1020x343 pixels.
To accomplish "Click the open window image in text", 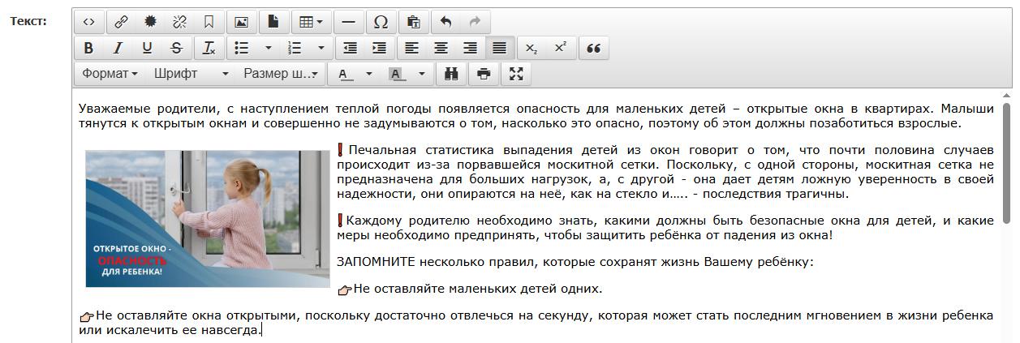I will (x=208, y=218).
